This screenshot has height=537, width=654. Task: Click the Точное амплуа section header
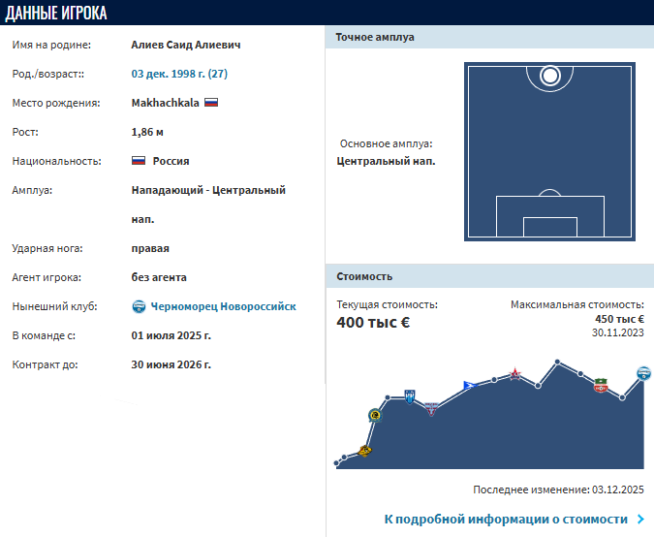pyautogui.click(x=375, y=37)
